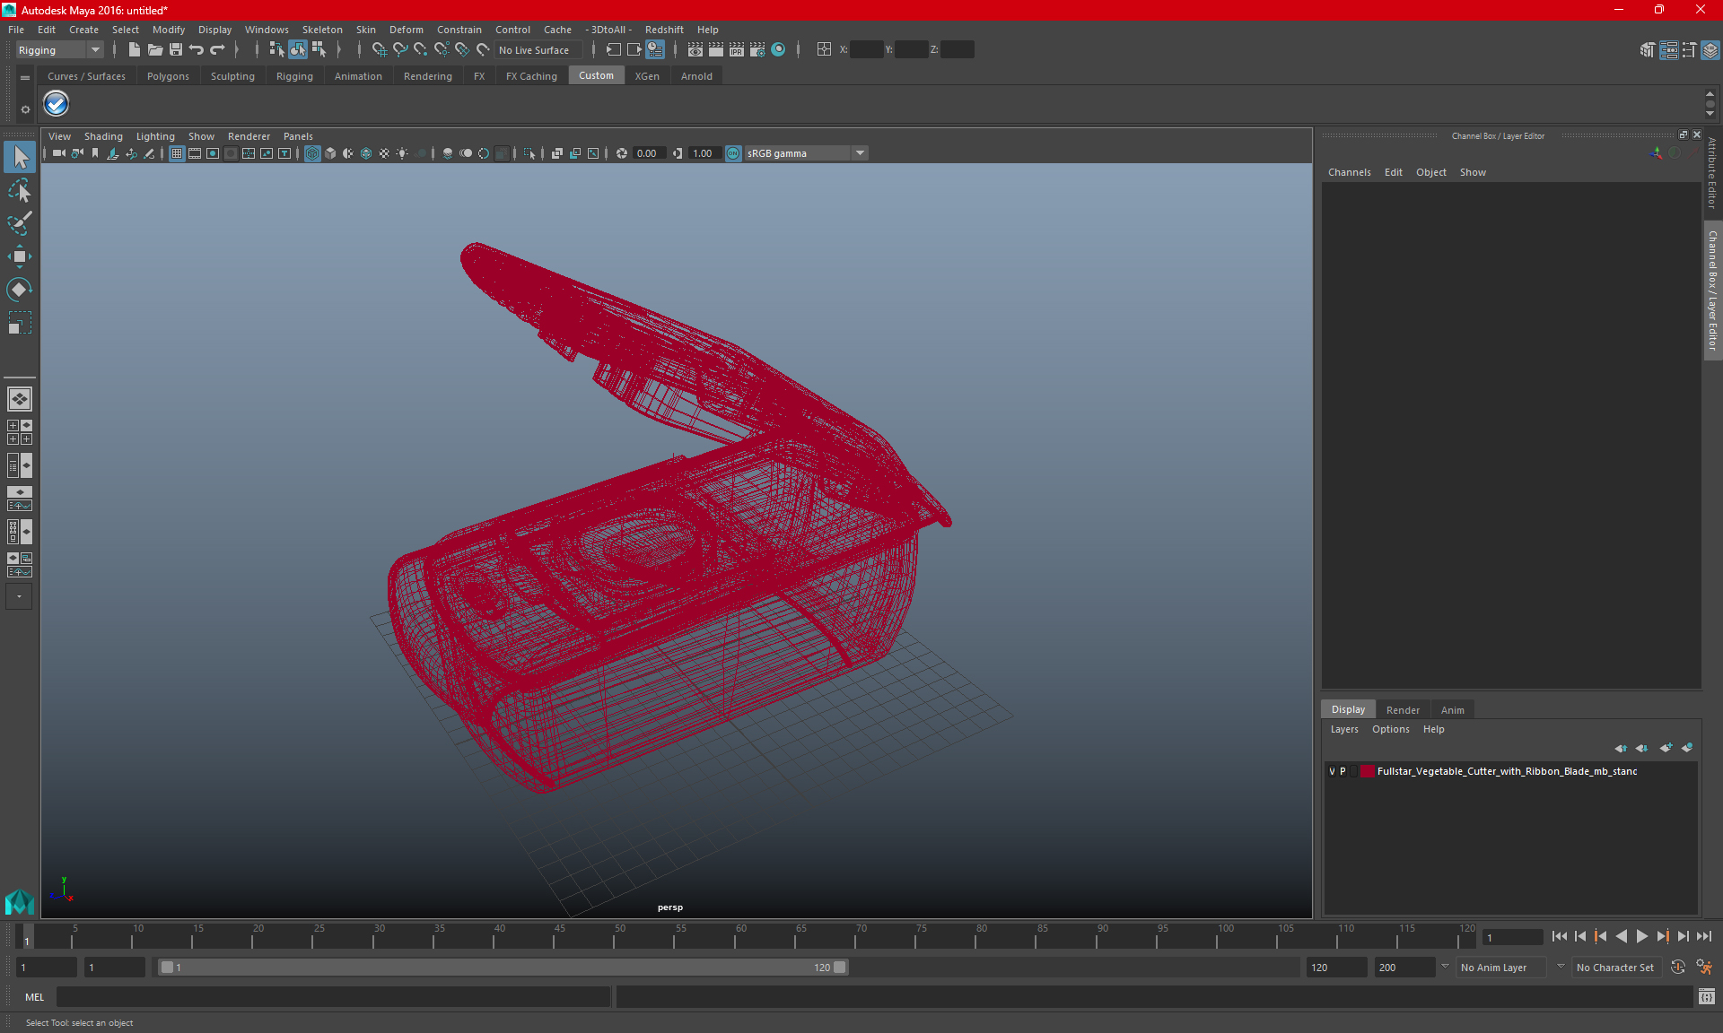Click Channels in Channel Box
Screen dimensions: 1723x1033
click(1349, 172)
